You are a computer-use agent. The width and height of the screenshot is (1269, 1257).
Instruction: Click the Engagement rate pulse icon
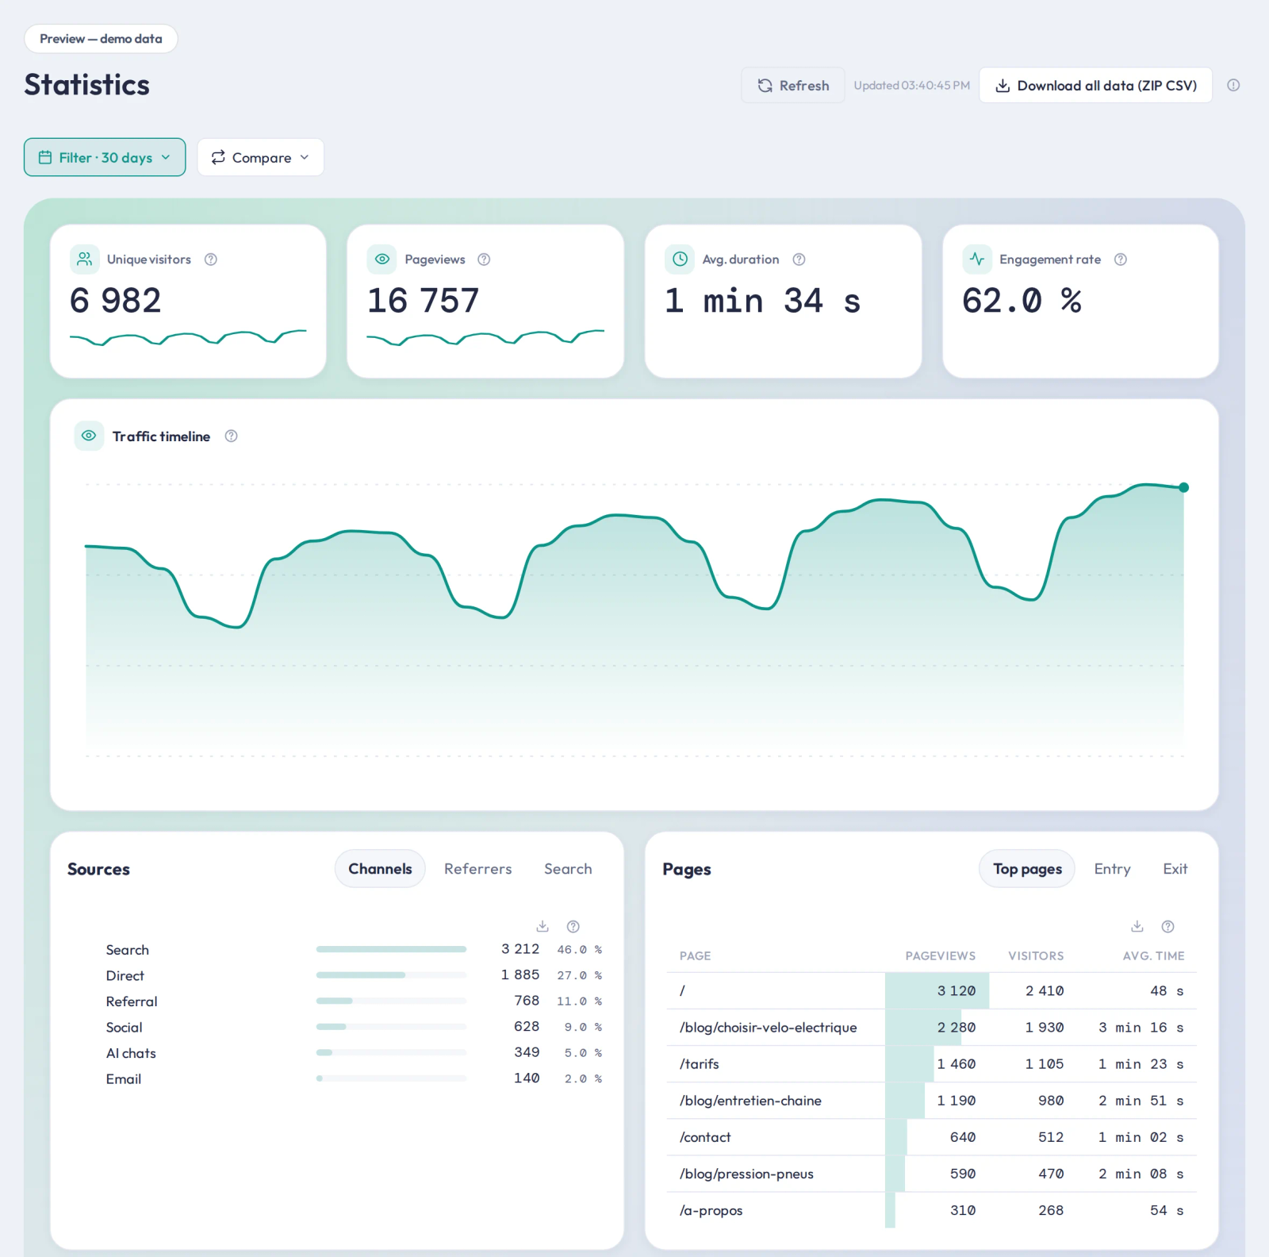point(977,259)
